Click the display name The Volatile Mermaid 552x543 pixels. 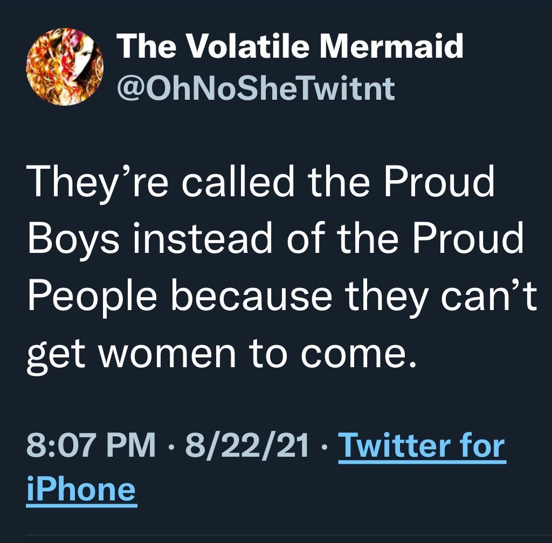click(x=289, y=46)
